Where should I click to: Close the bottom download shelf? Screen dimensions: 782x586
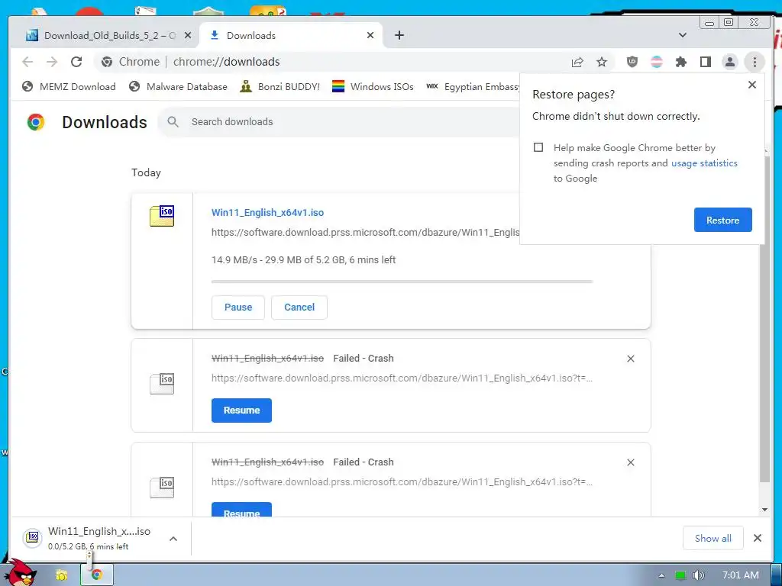(x=757, y=538)
